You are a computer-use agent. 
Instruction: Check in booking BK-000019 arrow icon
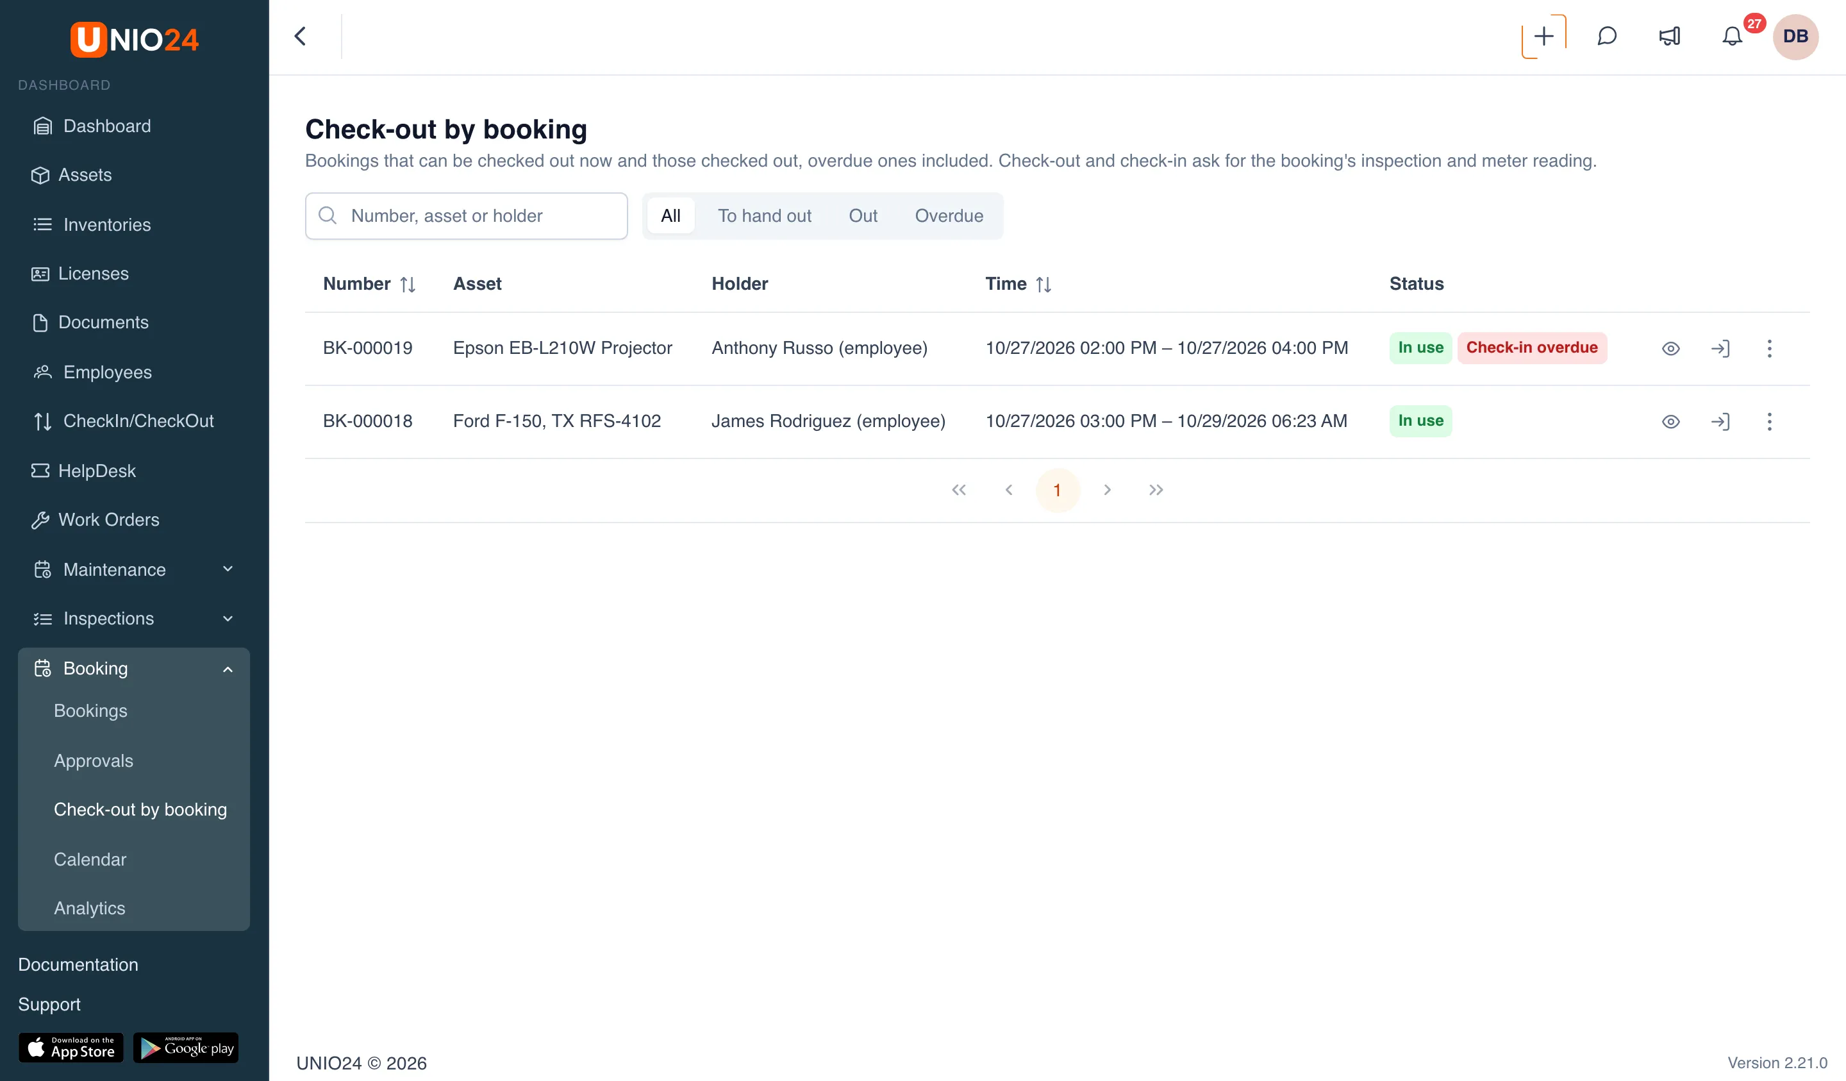(x=1720, y=348)
